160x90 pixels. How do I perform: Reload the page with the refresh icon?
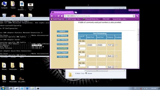click(x=58, y=16)
